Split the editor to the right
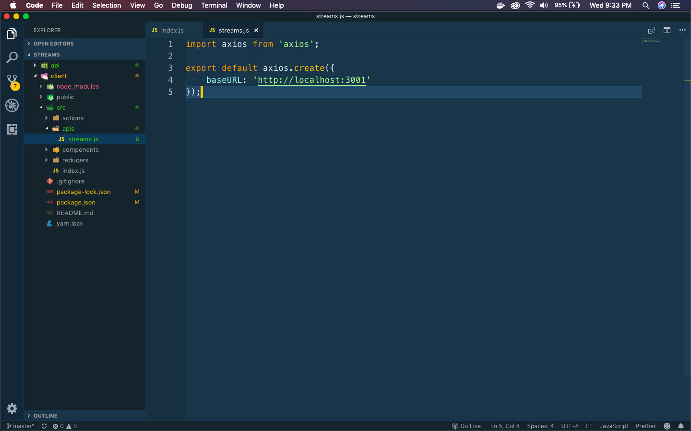Viewport: 691px width, 431px height. coord(667,30)
